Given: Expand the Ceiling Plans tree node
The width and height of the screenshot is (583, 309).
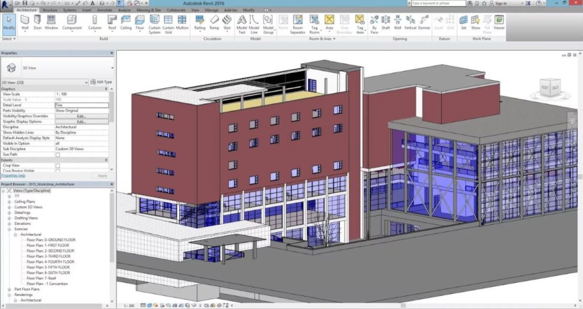Looking at the screenshot, I should (9, 201).
